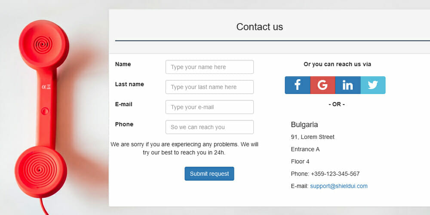The width and height of the screenshot is (430, 215).
Task: Click the Twitter bird icon
Action: click(373, 85)
